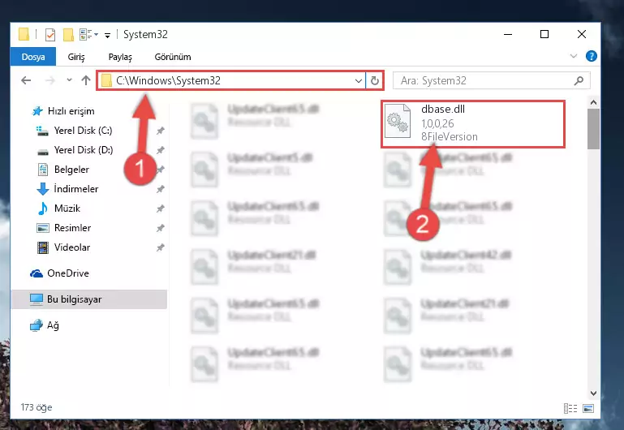Image resolution: width=624 pixels, height=430 pixels.
Task: Expand the ribbon with the chevron
Action: pyautogui.click(x=574, y=56)
